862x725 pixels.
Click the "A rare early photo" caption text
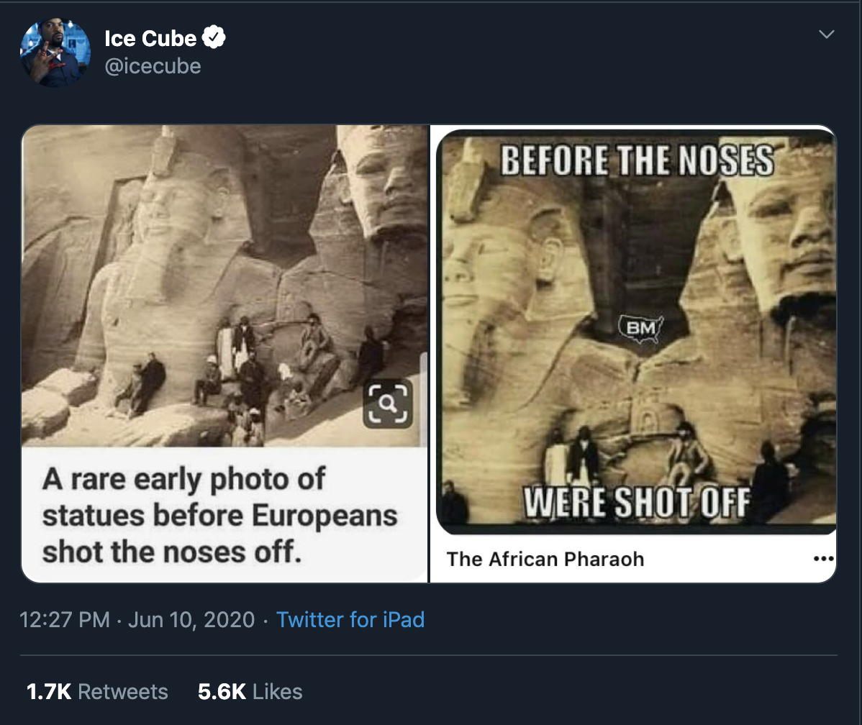click(x=219, y=516)
